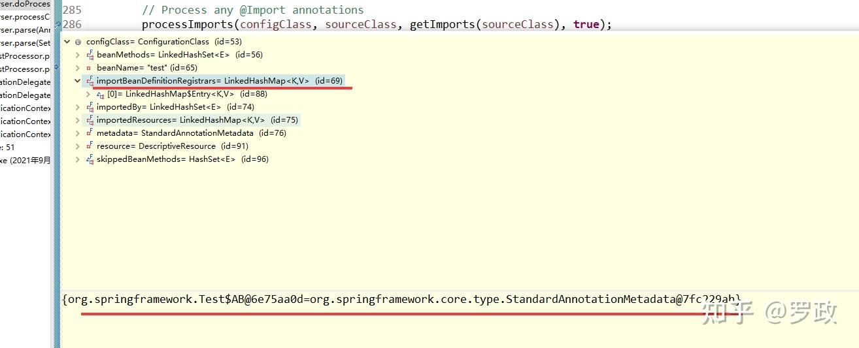Viewport: 859px width, 348px height.
Task: Expand the skippedBeanMethods node arrow
Action: tap(78, 159)
